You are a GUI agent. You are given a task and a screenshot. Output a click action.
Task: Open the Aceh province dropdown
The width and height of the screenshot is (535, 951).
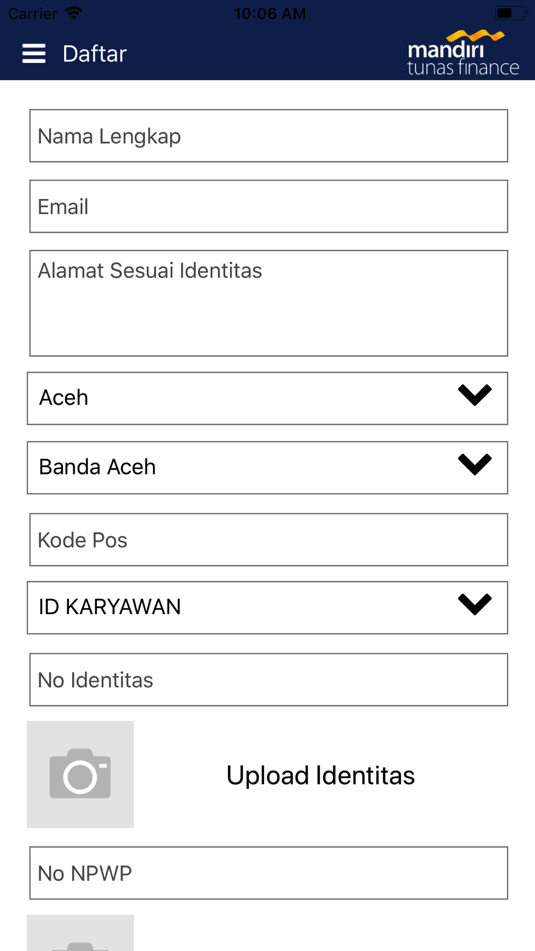267,398
